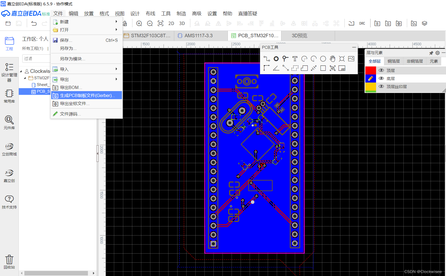Select the Circle tool in PCB tools
The height and width of the screenshot is (276, 446).
323,59
